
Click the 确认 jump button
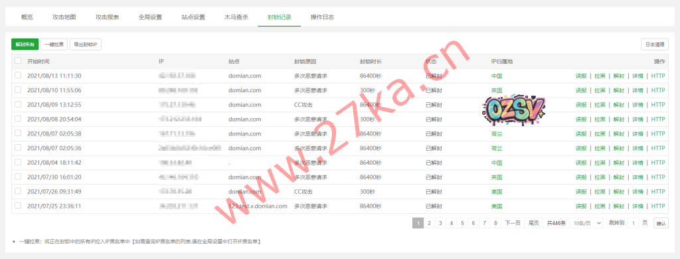(x=661, y=223)
